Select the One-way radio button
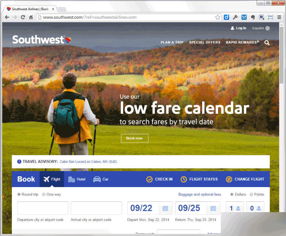Viewport: 286px width, 236px height. (44, 194)
